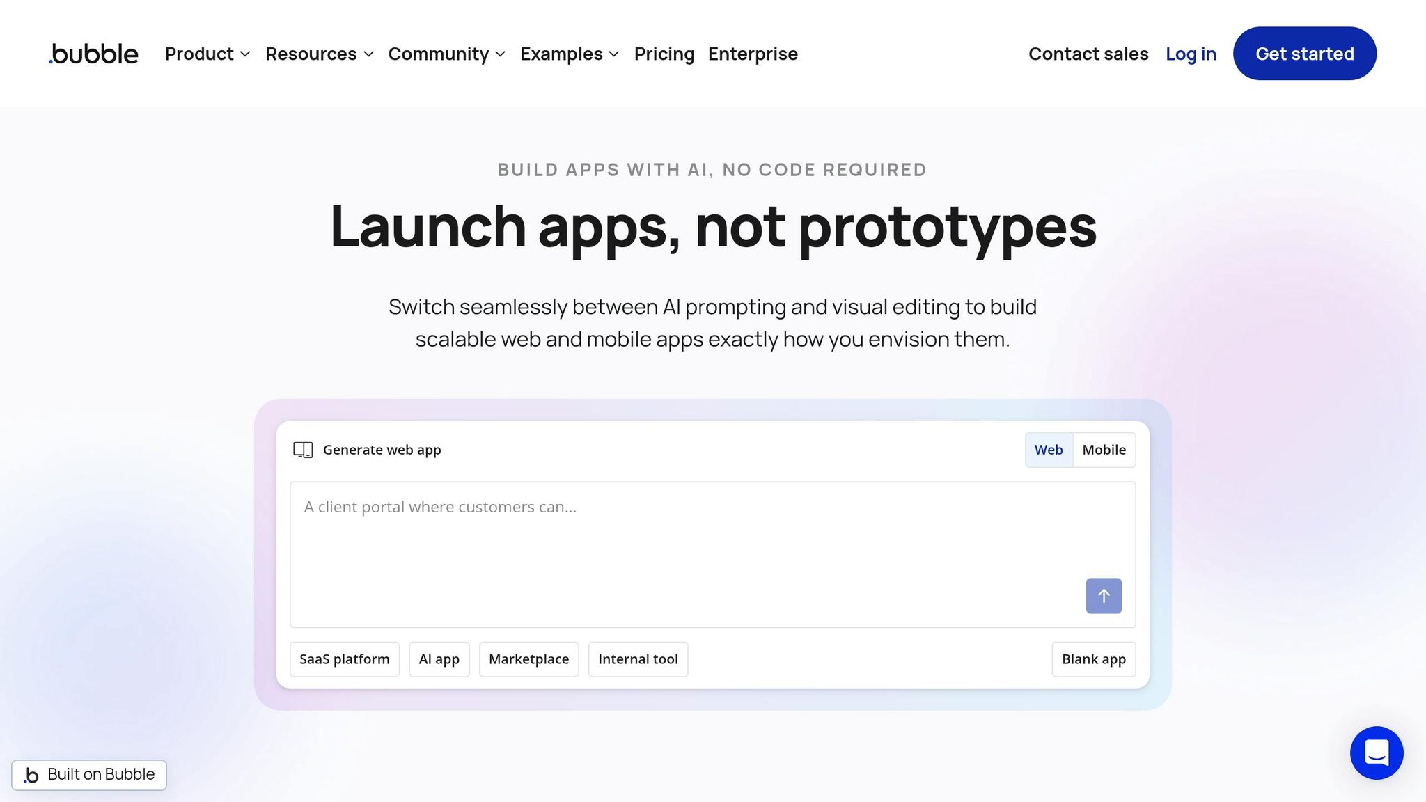
Task: Expand the Examples dropdown menu
Action: click(x=569, y=54)
